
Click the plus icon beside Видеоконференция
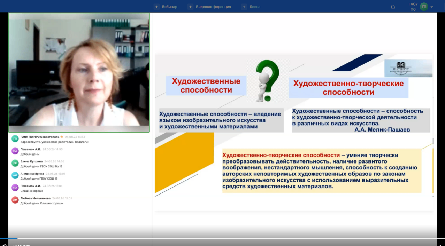click(190, 7)
